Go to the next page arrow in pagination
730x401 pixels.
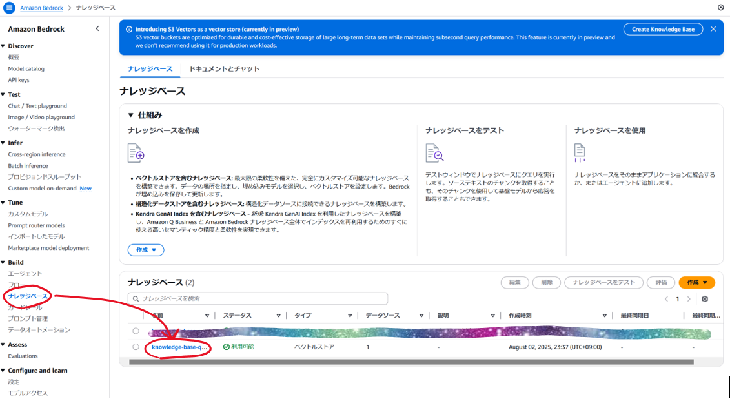click(689, 299)
